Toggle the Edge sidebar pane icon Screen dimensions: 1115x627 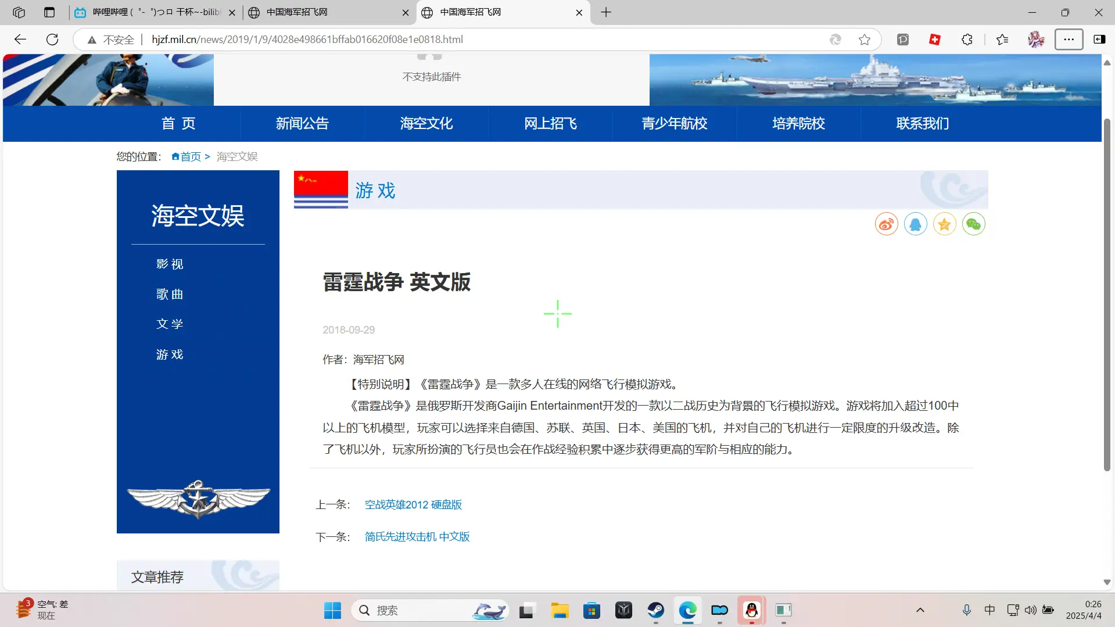[x=1099, y=40]
